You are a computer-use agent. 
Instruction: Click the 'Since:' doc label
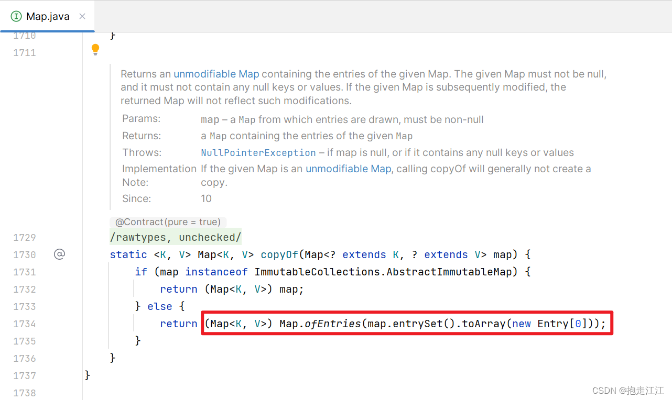(136, 198)
